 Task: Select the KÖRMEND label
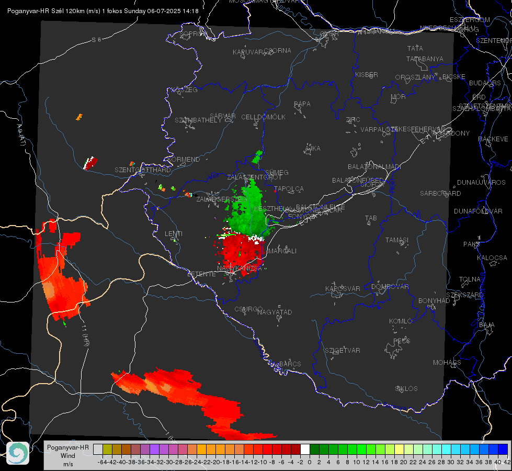[184, 160]
